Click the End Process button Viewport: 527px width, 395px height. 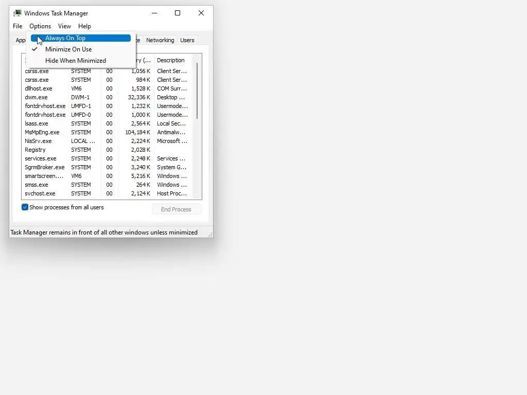click(177, 209)
